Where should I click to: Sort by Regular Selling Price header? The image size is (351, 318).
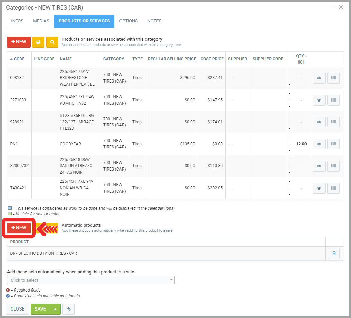tap(172, 59)
